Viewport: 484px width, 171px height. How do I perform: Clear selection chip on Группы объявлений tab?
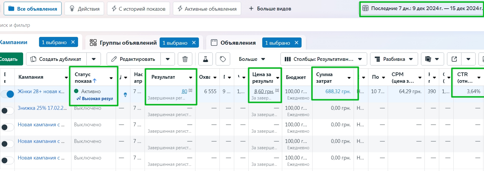point(194,43)
